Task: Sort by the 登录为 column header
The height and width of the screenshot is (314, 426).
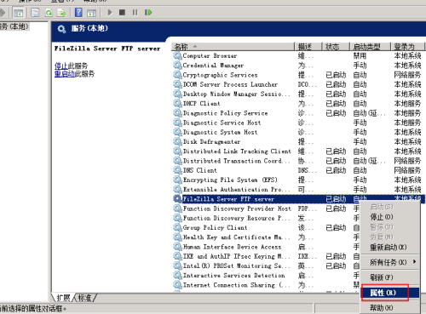Action: point(408,47)
